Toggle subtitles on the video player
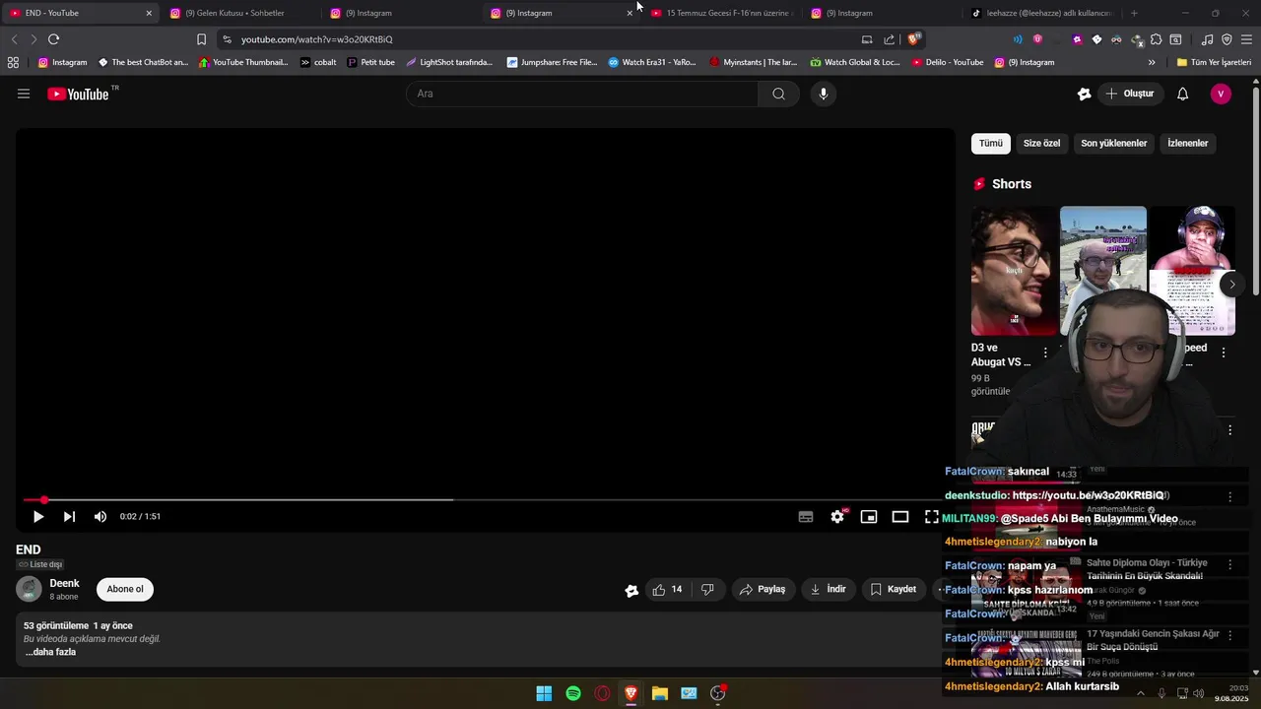 pos(806,516)
